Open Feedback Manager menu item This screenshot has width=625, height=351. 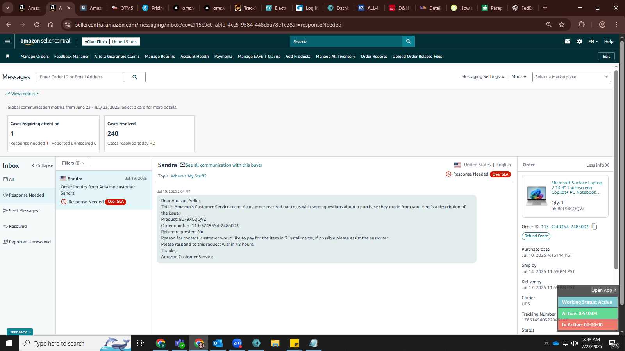click(x=71, y=56)
